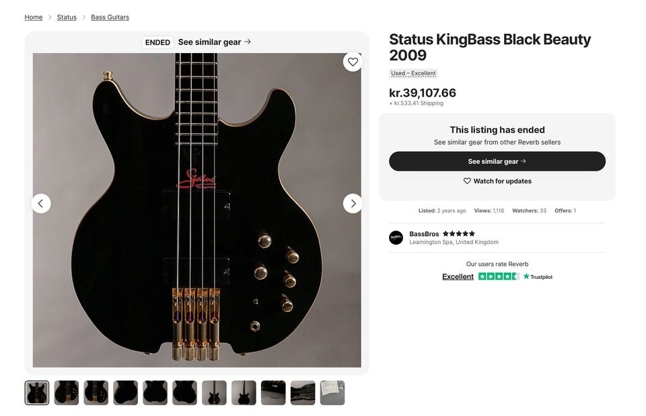Screen dimensions: 646x416
Task: Click the Excellent Trustpilot rating link
Action: click(458, 277)
